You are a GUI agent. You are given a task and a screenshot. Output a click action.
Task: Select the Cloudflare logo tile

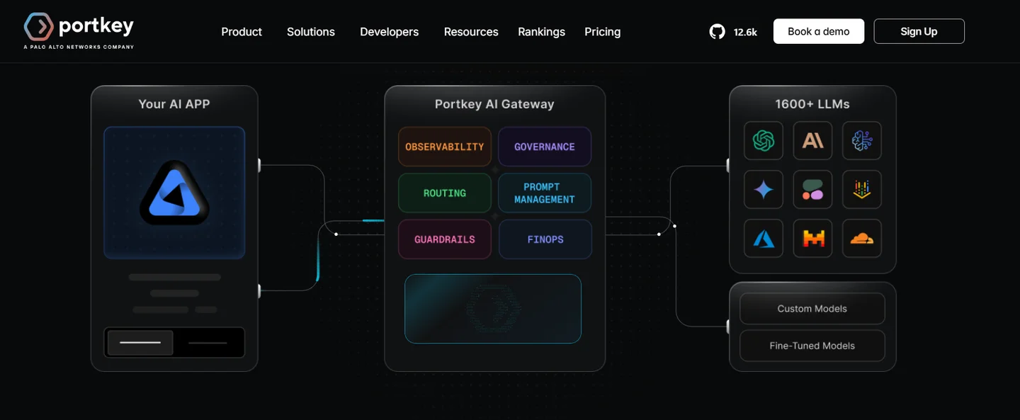[x=862, y=239]
